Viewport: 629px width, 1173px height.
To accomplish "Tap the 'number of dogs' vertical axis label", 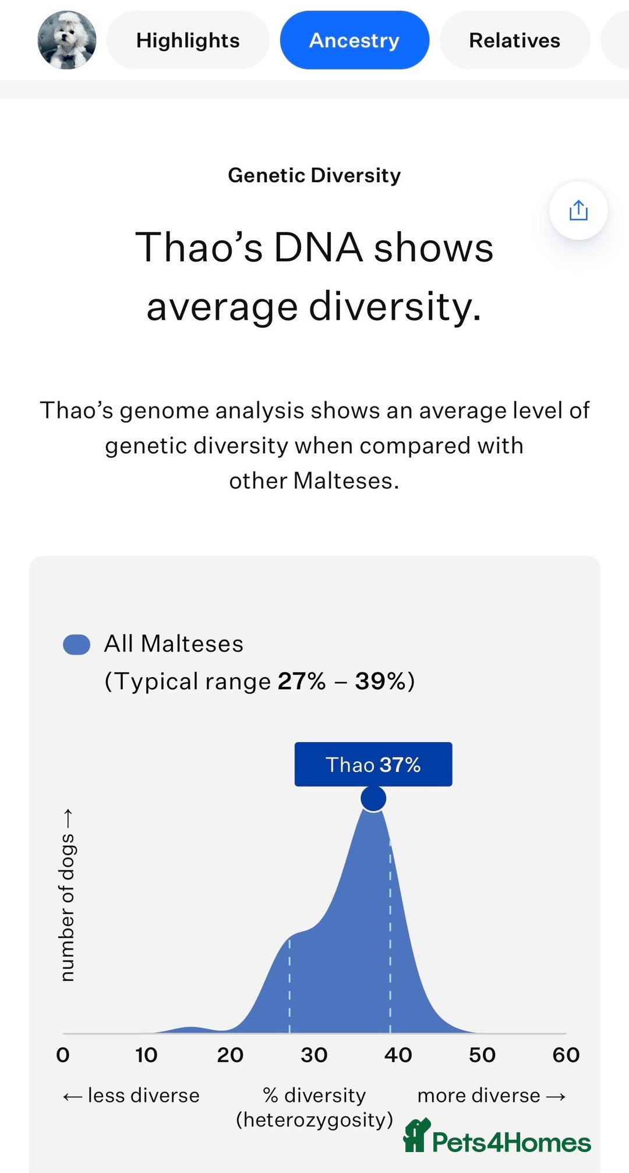I will click(68, 895).
